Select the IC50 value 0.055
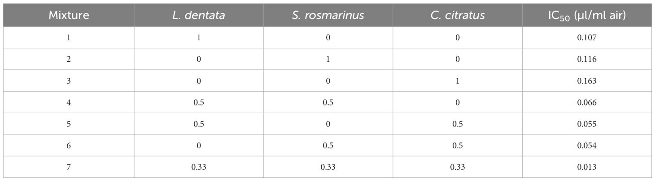 tap(587, 124)
